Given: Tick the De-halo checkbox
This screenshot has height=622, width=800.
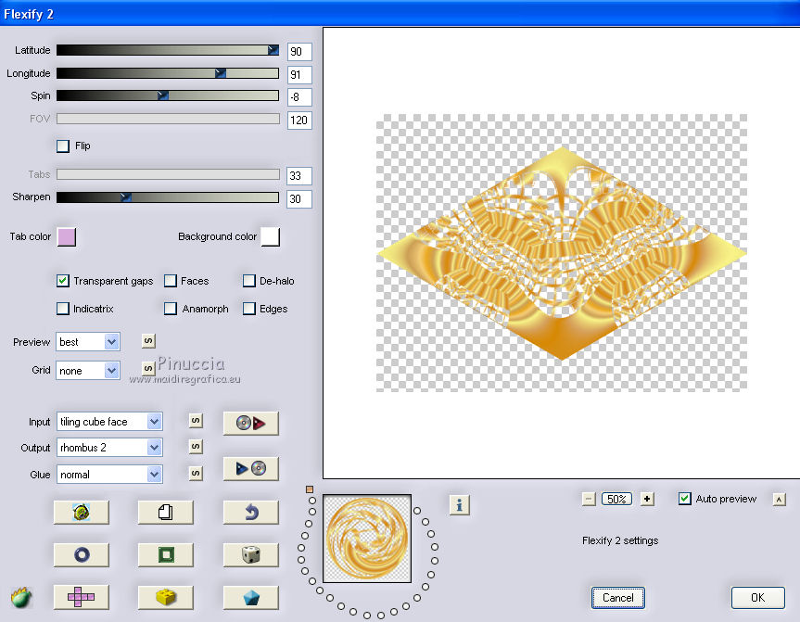Looking at the screenshot, I should point(249,281).
